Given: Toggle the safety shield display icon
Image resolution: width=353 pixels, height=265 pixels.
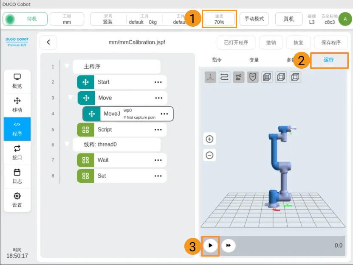Looking at the screenshot, I should pos(253,77).
